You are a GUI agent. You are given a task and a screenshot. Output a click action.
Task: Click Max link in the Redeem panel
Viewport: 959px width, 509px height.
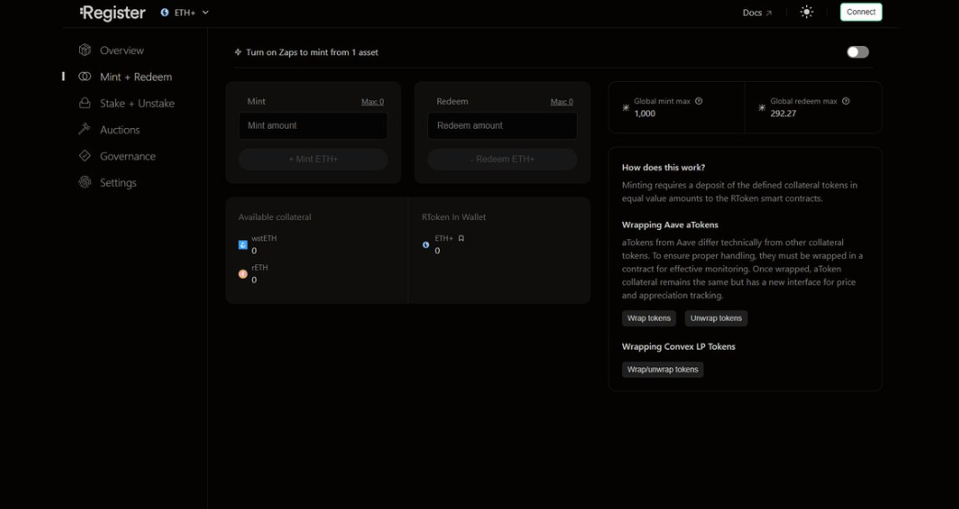561,102
